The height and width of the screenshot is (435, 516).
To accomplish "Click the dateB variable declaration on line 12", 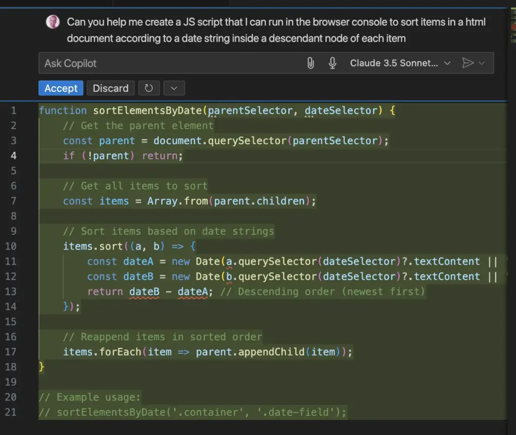I will point(138,276).
